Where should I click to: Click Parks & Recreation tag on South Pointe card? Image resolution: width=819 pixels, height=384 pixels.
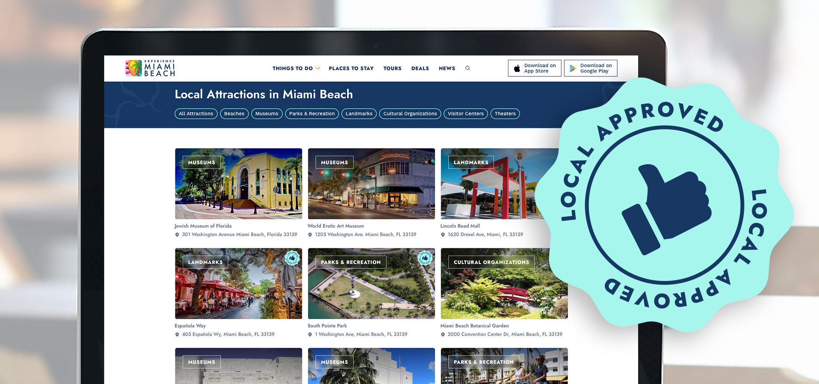tap(351, 262)
